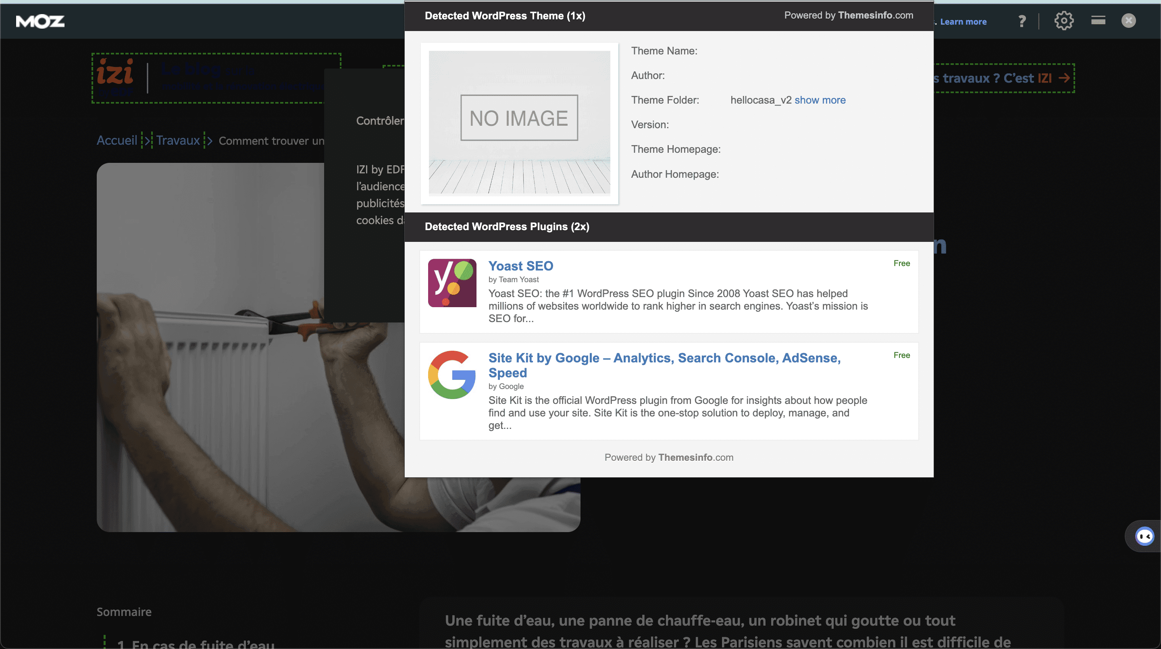Click 'Detected WordPress Plugins (2x)' header

point(507,227)
